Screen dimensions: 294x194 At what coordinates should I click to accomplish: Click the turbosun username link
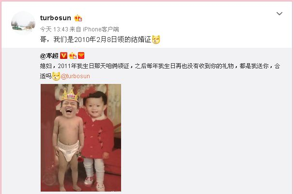56,18
